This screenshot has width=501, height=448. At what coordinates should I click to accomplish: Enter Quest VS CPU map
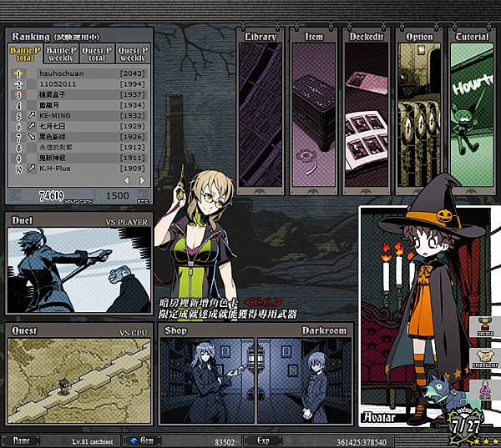tap(79, 375)
